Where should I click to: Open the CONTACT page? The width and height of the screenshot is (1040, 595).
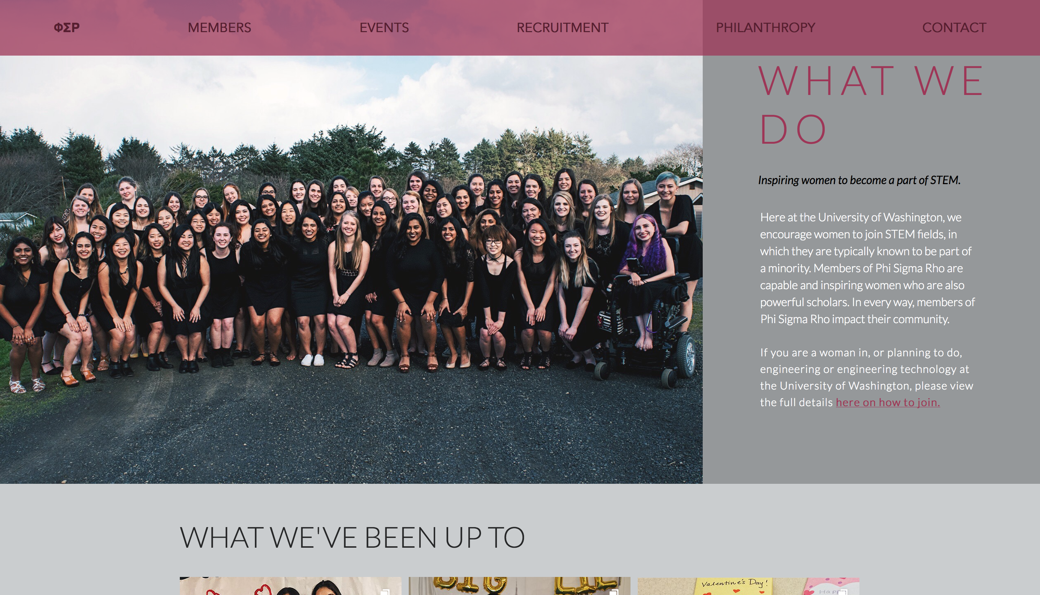point(954,27)
